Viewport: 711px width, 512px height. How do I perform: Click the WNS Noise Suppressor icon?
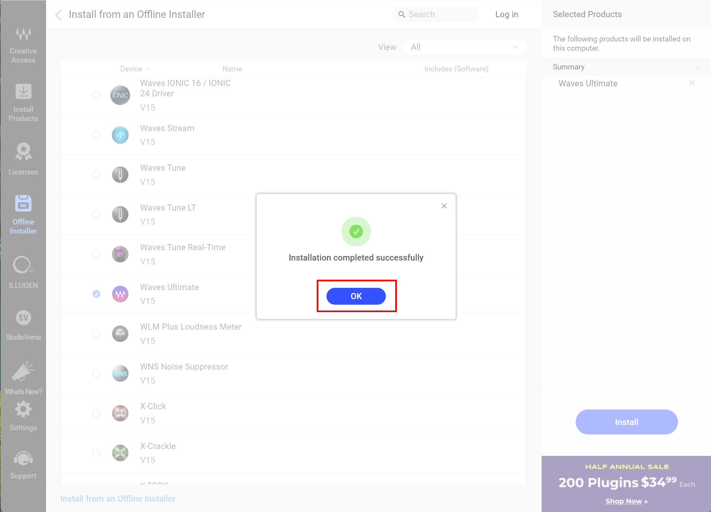tap(120, 373)
